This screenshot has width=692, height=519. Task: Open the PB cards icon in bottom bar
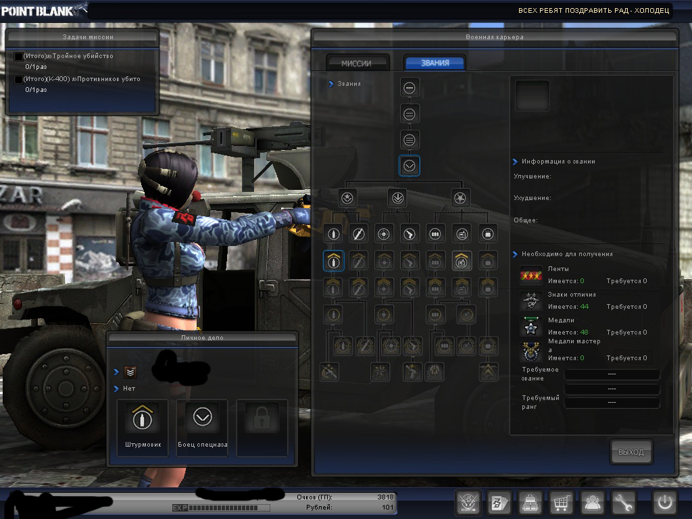click(x=499, y=503)
